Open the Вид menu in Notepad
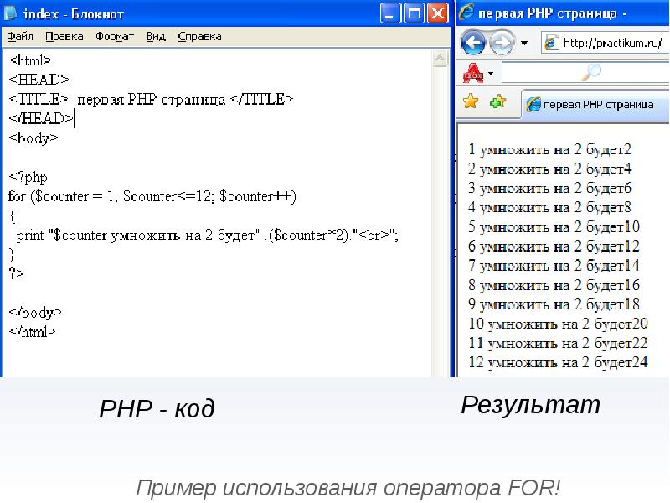The image size is (670, 503). (156, 36)
